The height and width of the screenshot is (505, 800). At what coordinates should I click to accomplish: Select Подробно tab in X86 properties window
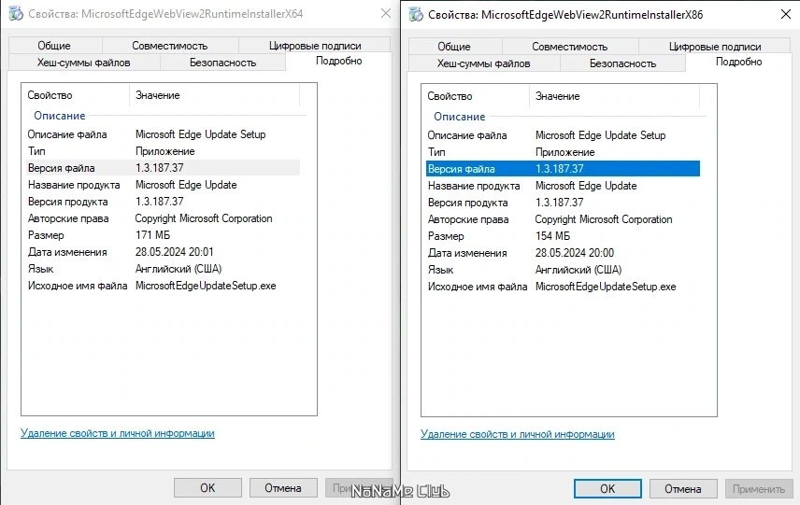click(x=738, y=62)
